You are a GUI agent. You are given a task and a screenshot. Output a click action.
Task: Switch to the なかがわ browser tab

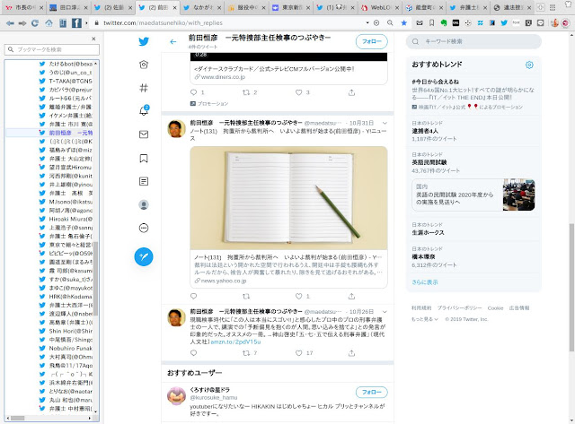tap(201, 8)
